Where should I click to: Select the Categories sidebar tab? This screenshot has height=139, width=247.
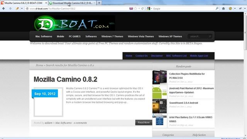coord(168,135)
